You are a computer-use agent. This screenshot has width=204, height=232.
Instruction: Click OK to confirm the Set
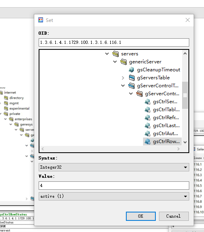141,216
